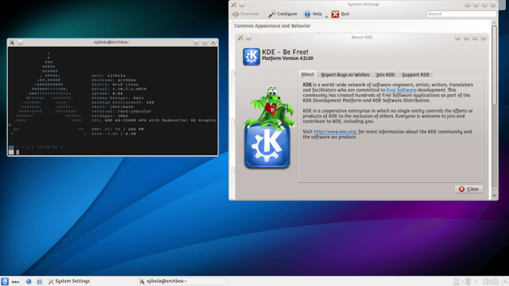
Task: Click the crossed tools icon in the system tray
Action: [x=456, y=281]
